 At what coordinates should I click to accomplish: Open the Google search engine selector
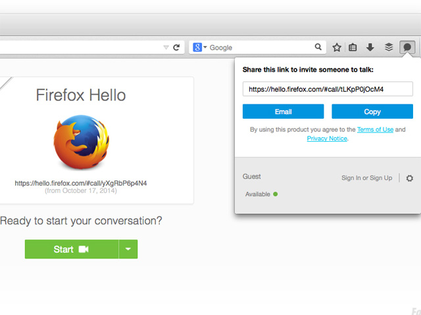click(200, 47)
